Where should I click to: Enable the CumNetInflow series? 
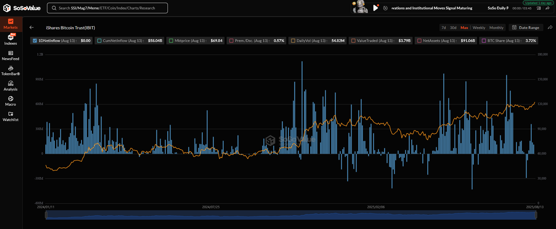99,41
